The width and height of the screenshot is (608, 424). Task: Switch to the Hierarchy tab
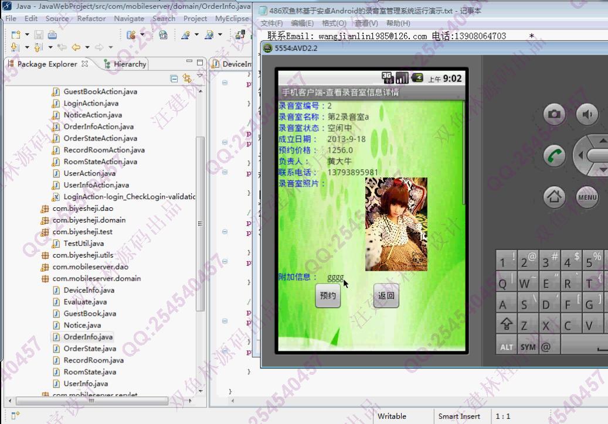click(125, 64)
